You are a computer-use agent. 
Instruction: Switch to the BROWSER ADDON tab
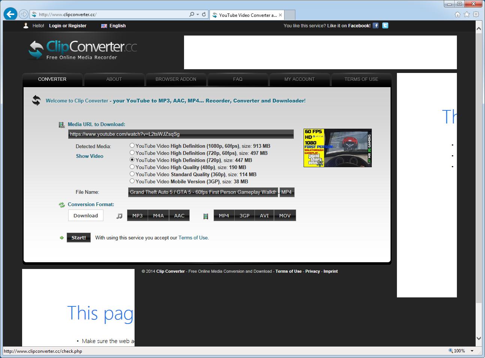coord(176,79)
